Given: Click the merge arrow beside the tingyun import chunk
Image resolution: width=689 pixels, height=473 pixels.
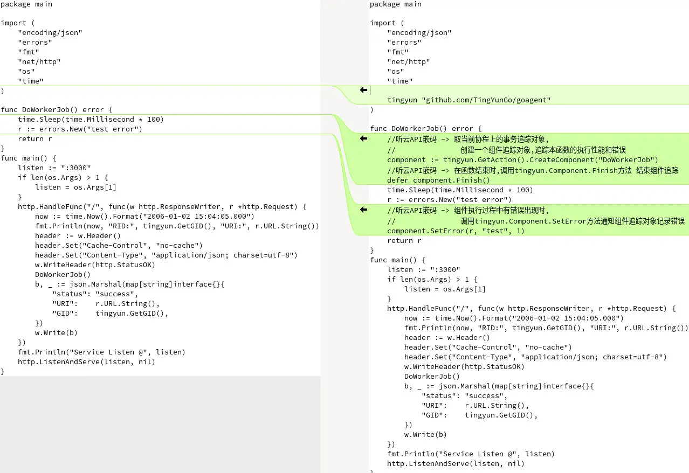Looking at the screenshot, I should point(363,90).
